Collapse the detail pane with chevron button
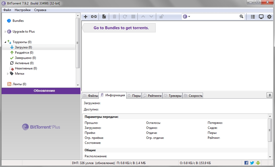Image resolution: width=275 pixels, height=167 pixels. click(269, 95)
